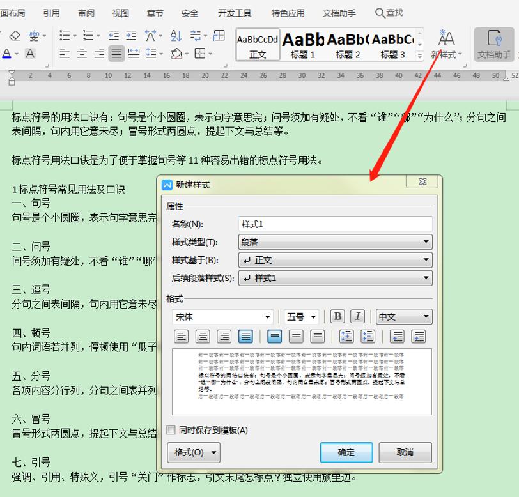The height and width of the screenshot is (497, 519).
Task: Select the numbered list icon
Action: tap(88, 35)
